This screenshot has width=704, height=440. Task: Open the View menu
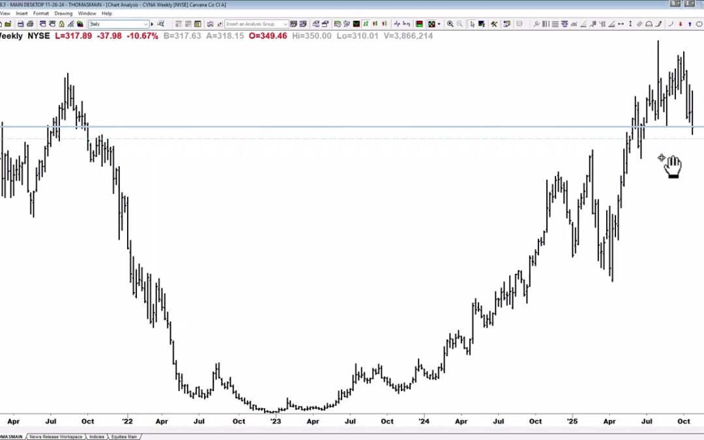pos(5,14)
